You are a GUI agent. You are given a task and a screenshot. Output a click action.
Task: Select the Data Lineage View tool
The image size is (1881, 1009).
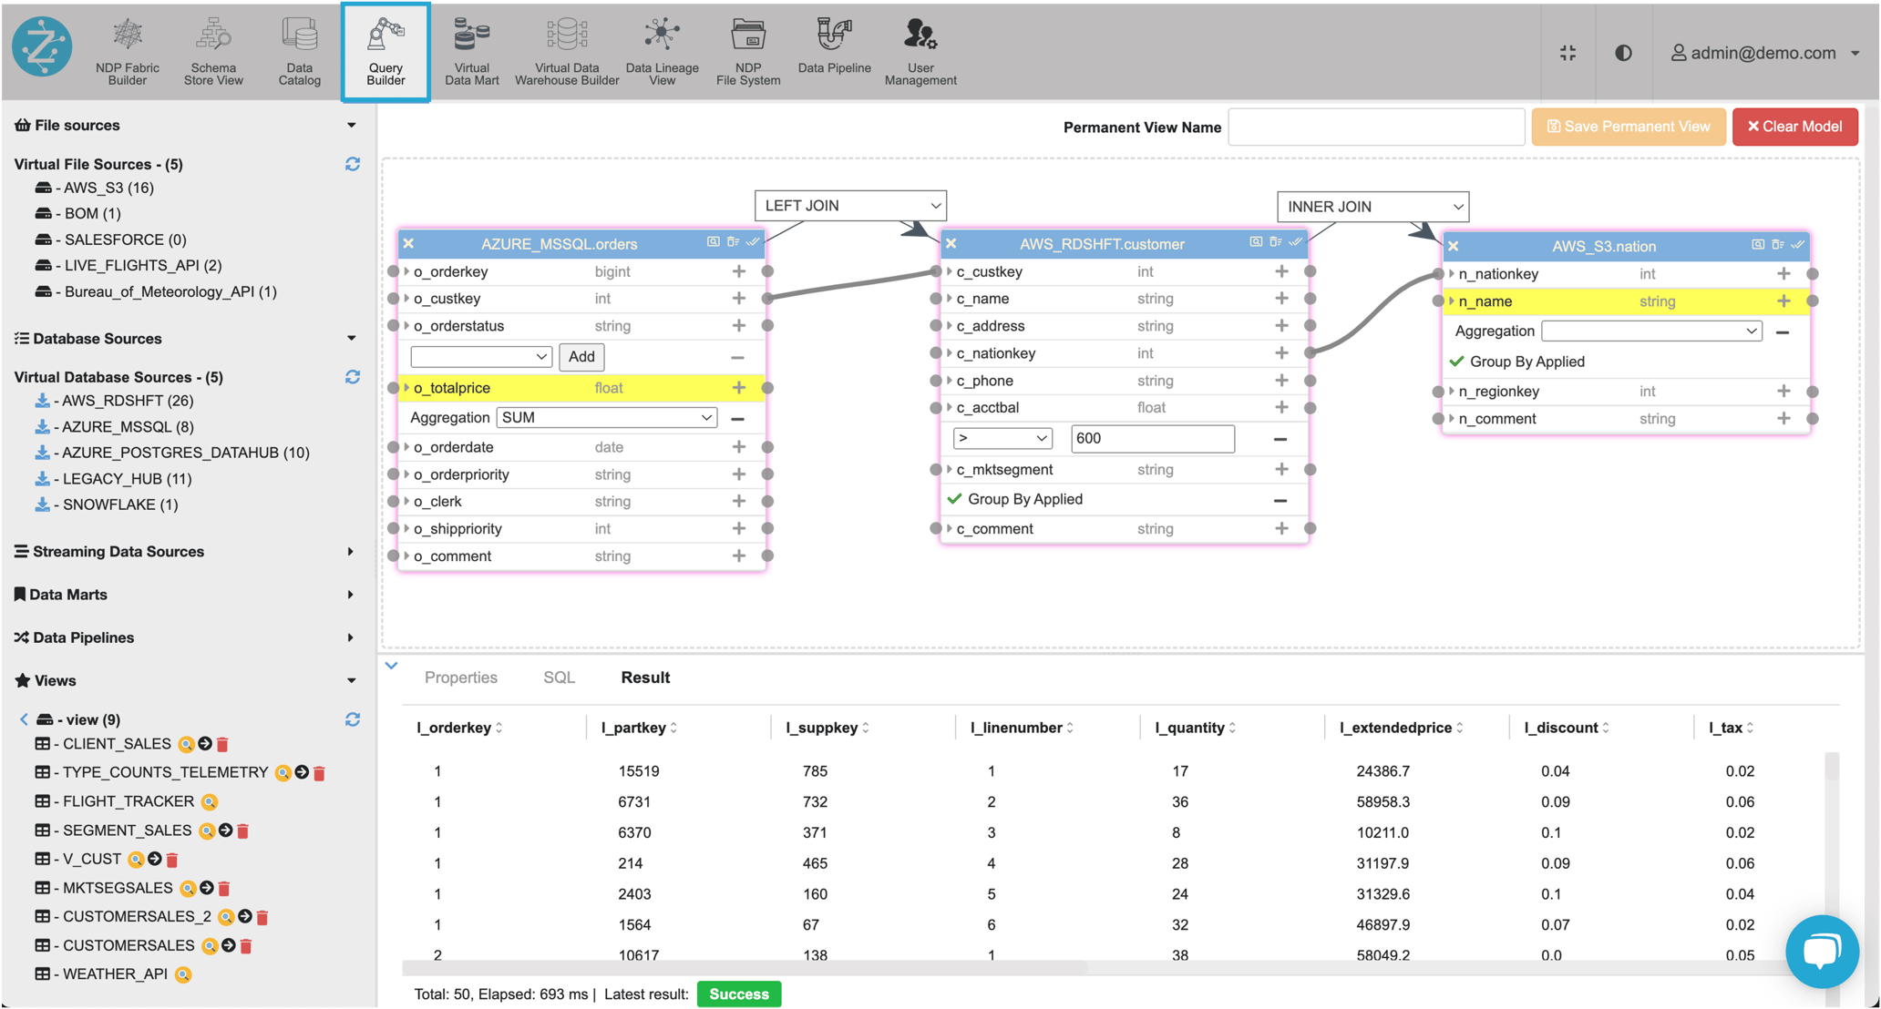pyautogui.click(x=662, y=51)
